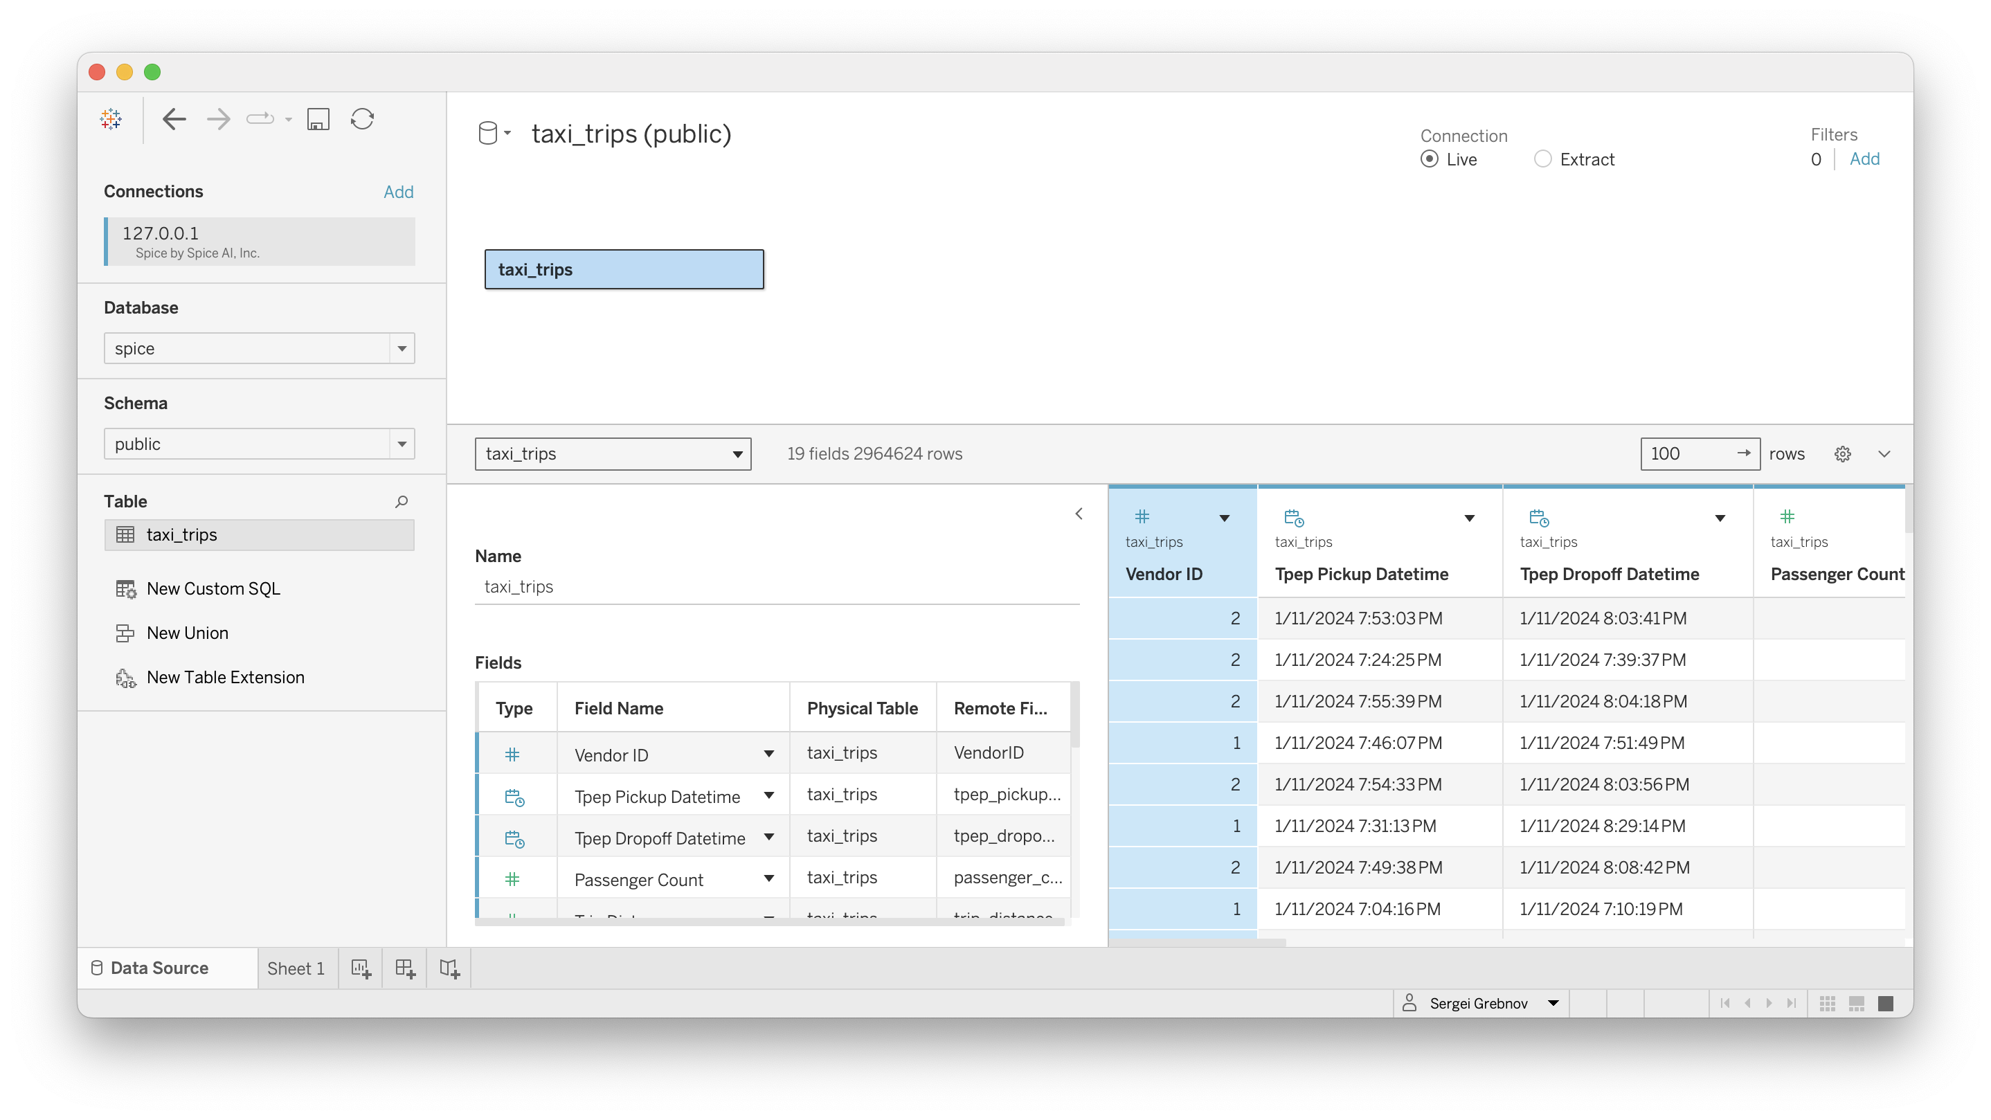Refresh the data source using the refresh icon

pos(362,119)
